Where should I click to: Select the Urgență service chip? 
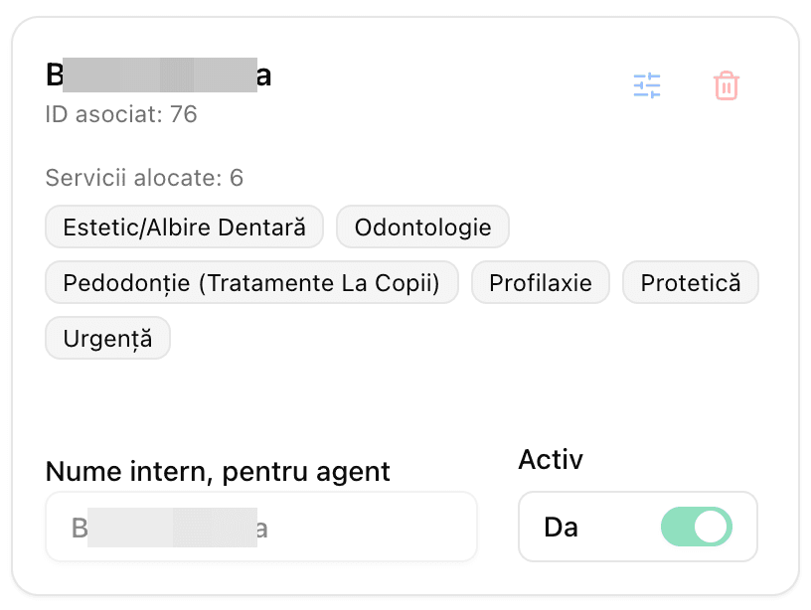[x=107, y=338]
